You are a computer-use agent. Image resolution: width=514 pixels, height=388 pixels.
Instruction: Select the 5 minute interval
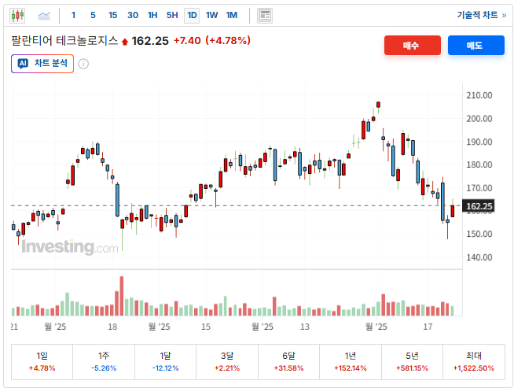pos(93,15)
